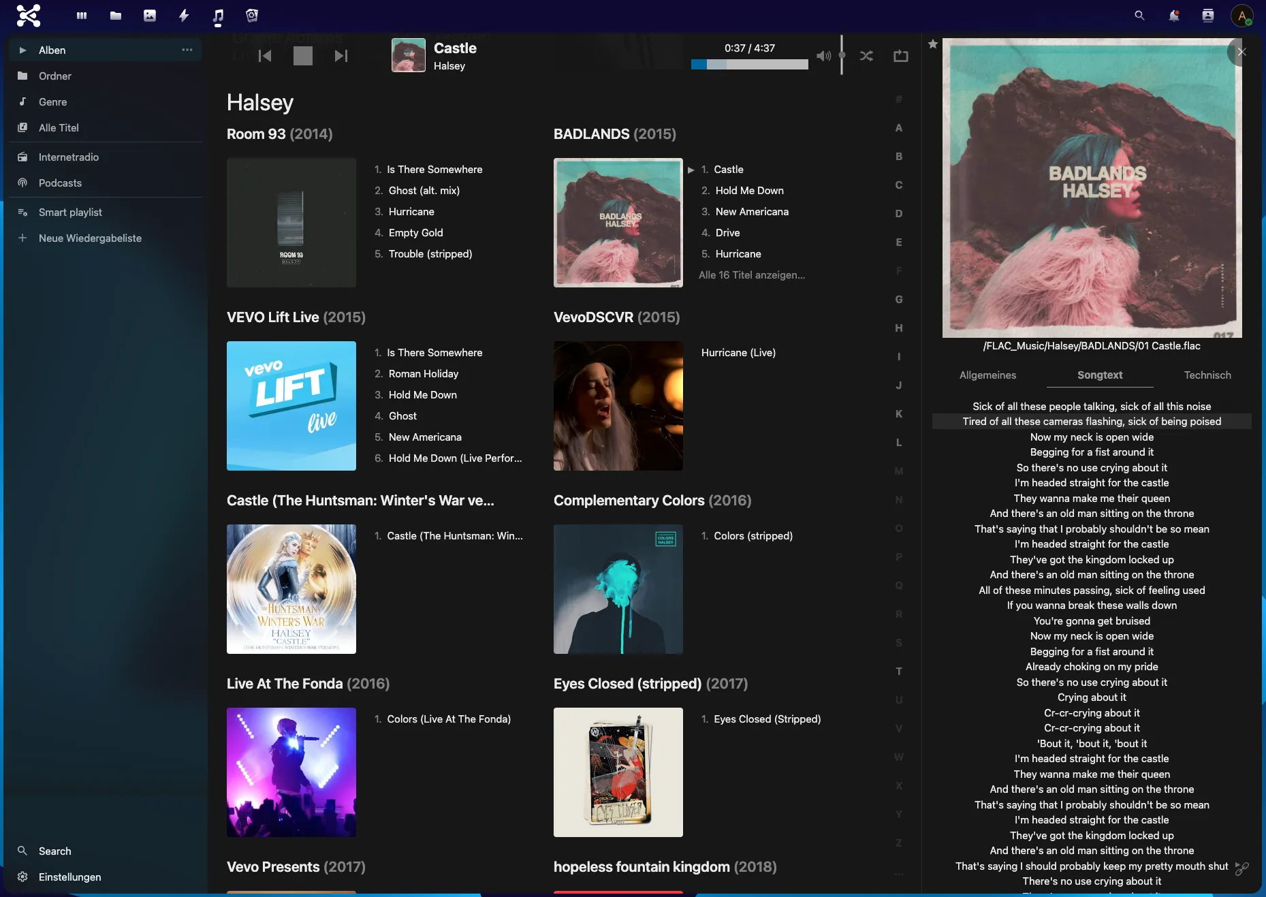Star the currently playing track

point(932,44)
